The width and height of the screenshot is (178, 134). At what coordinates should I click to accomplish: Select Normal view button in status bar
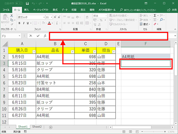pyautogui.click(x=124, y=131)
